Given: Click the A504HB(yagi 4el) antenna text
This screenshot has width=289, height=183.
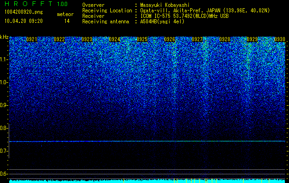Looking at the screenshot, I should (162, 22).
